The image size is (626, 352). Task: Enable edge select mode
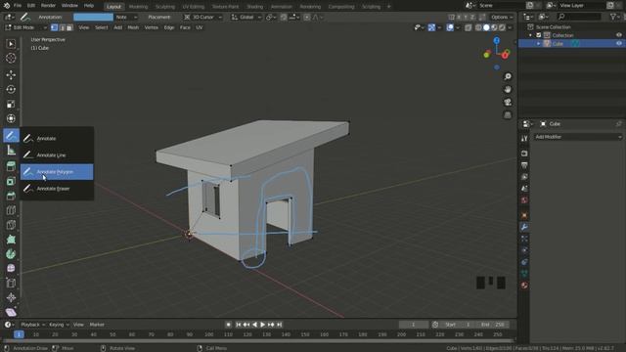coord(62,27)
